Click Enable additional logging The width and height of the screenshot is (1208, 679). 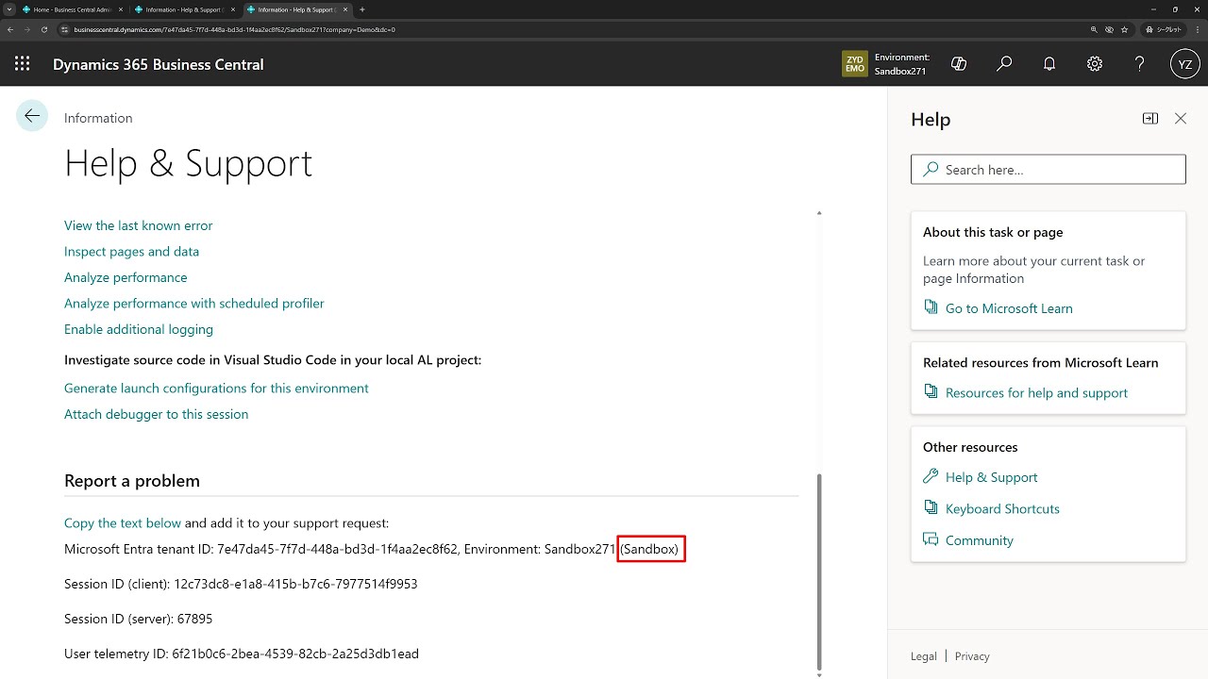[x=139, y=329]
